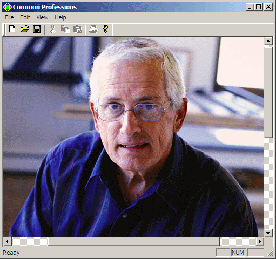Click the vertical scrollbar down arrow
The width and height of the screenshot is (276, 259).
pyautogui.click(x=268, y=233)
